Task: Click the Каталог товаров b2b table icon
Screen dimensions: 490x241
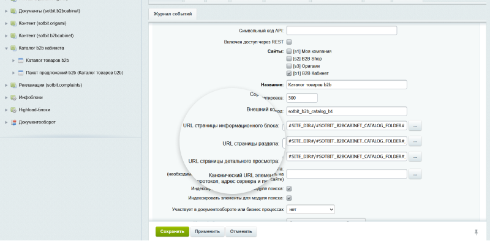Action: [21, 61]
